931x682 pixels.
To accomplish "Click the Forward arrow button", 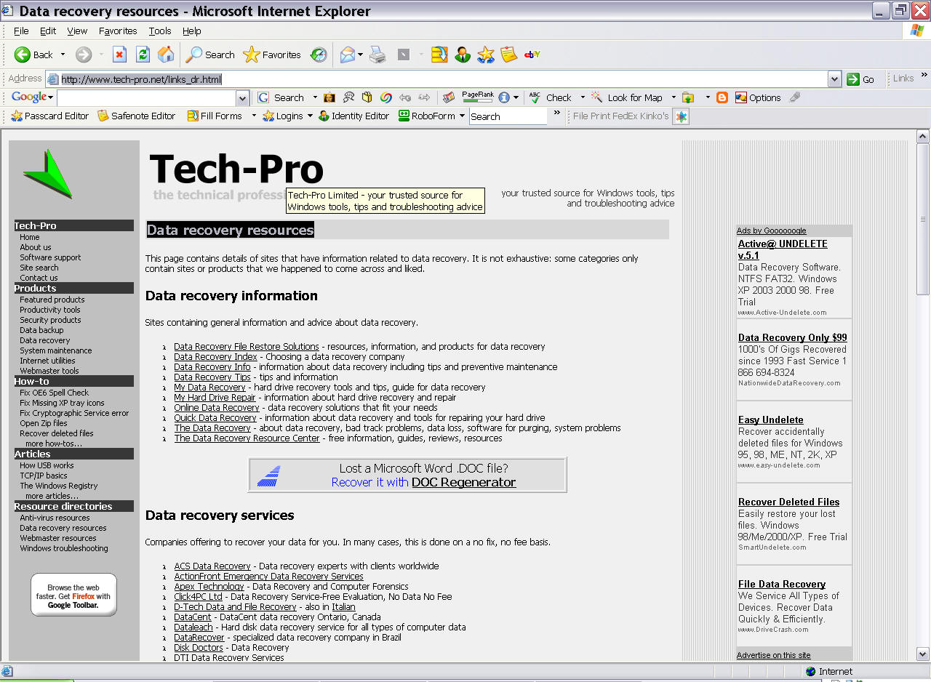I will coord(84,55).
